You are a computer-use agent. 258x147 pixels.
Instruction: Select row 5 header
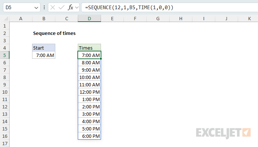click(4, 55)
